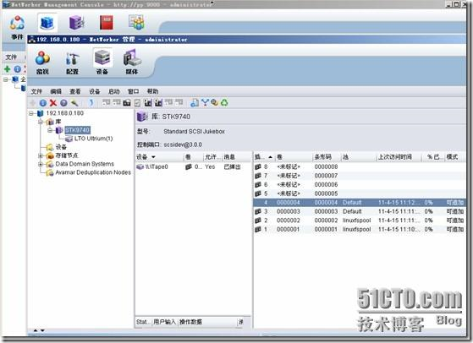Click the \\.\Tape0 device icon
Screen dimensions: 473x343
[140, 166]
